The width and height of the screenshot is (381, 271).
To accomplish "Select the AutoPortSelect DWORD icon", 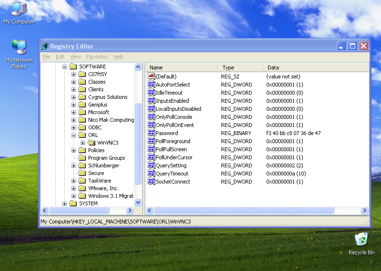I will point(151,85).
